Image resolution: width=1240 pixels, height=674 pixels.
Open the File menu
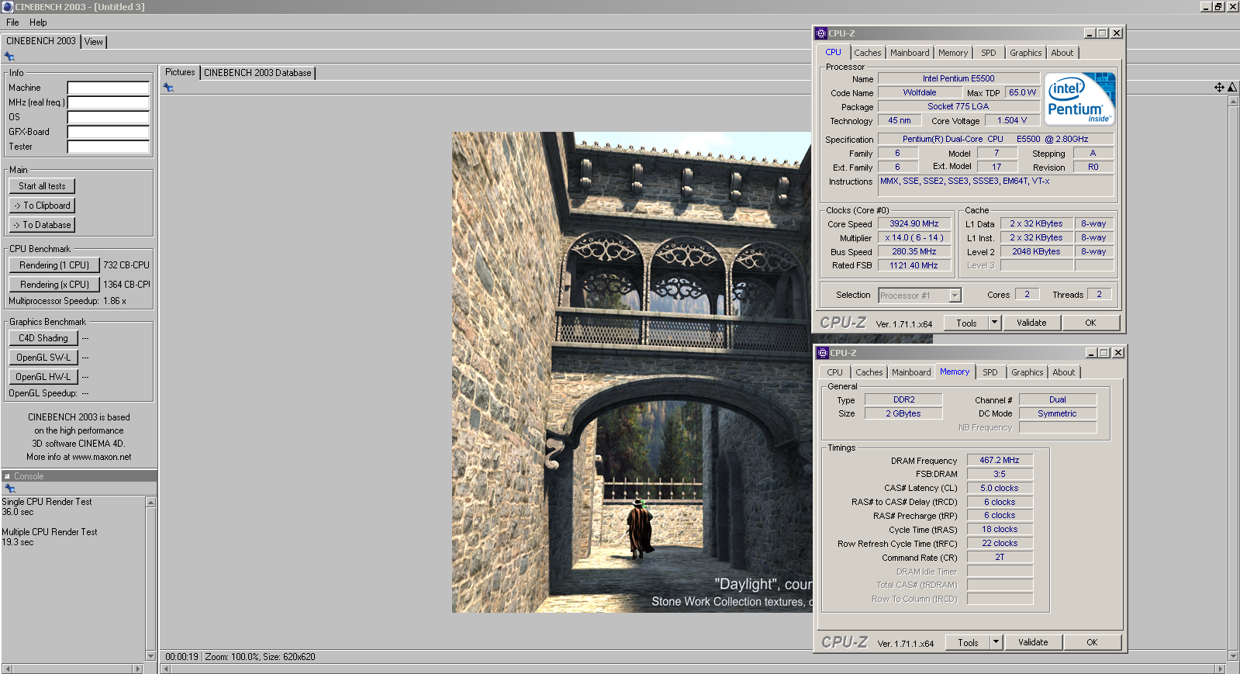click(x=12, y=22)
